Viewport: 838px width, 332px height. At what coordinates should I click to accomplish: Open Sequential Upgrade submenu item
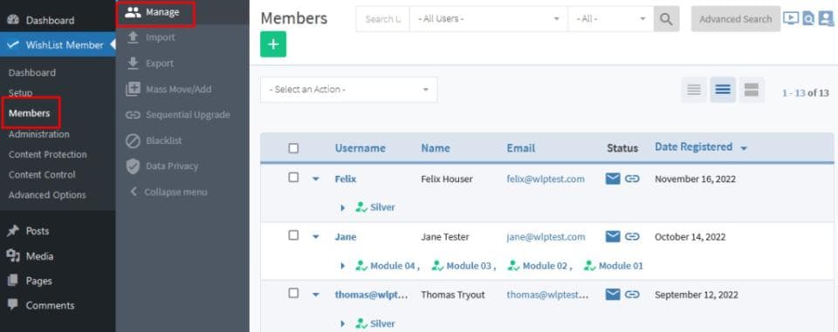[x=182, y=115]
